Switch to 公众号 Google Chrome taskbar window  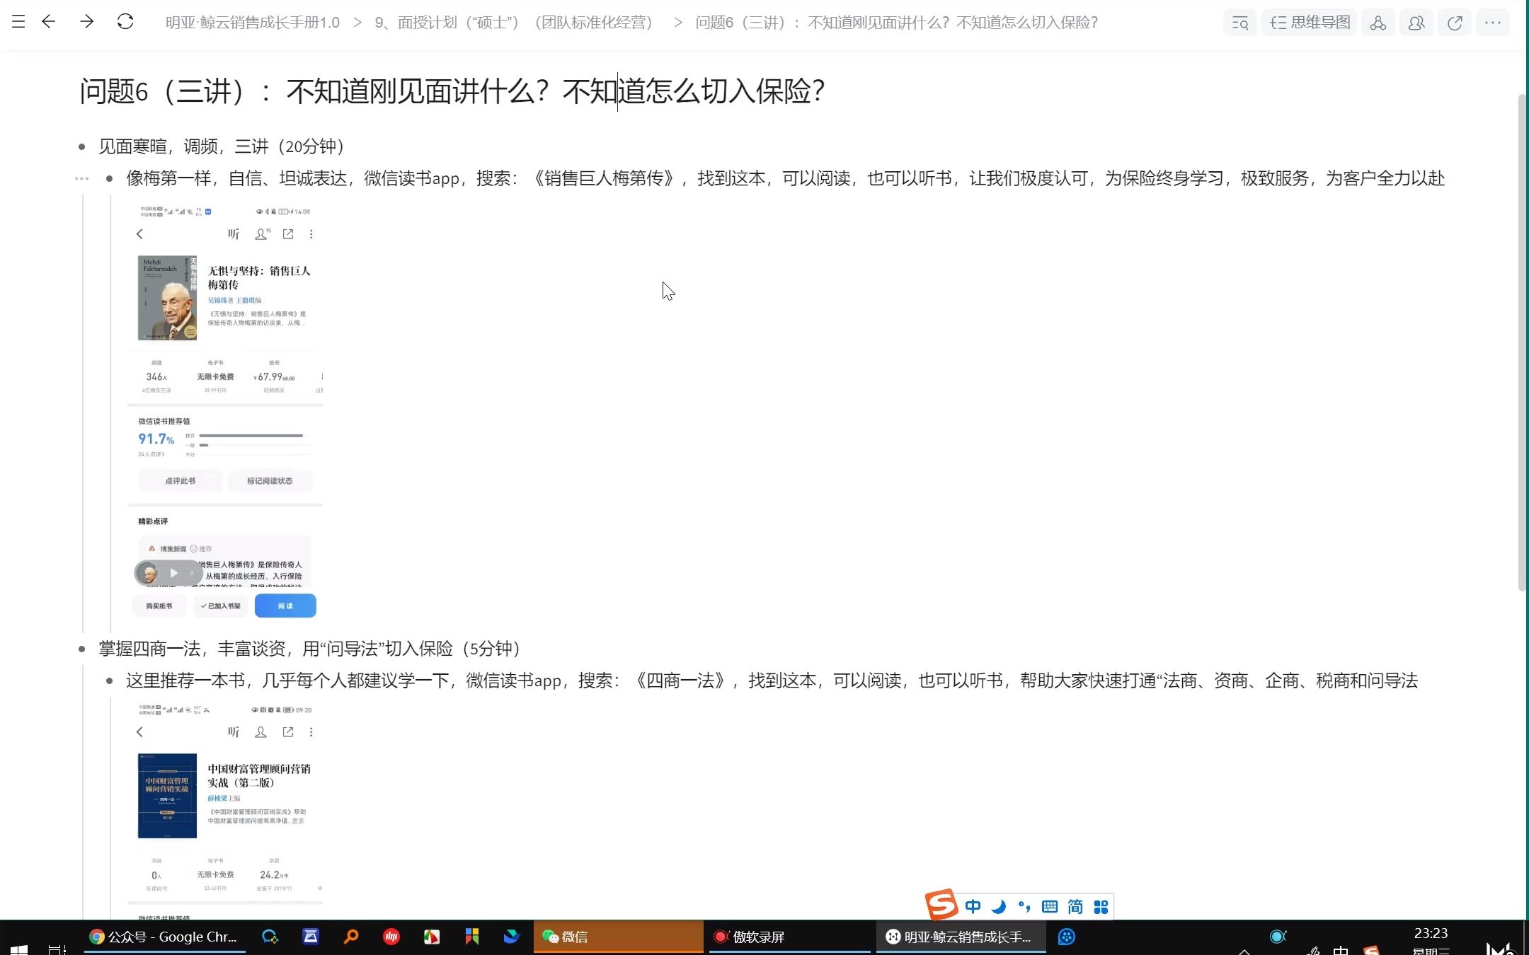164,937
